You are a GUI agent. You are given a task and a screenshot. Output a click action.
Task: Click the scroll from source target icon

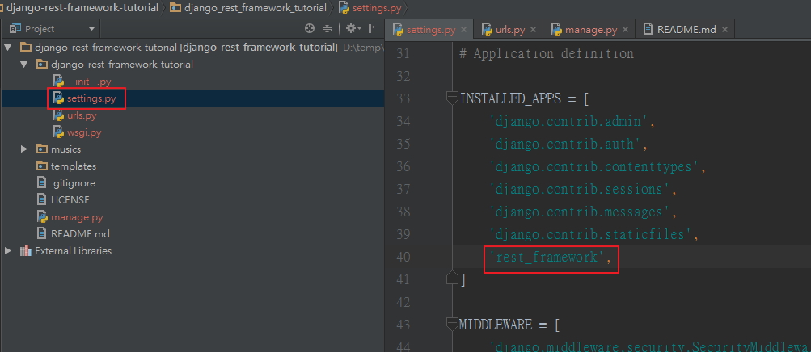pyautogui.click(x=310, y=28)
